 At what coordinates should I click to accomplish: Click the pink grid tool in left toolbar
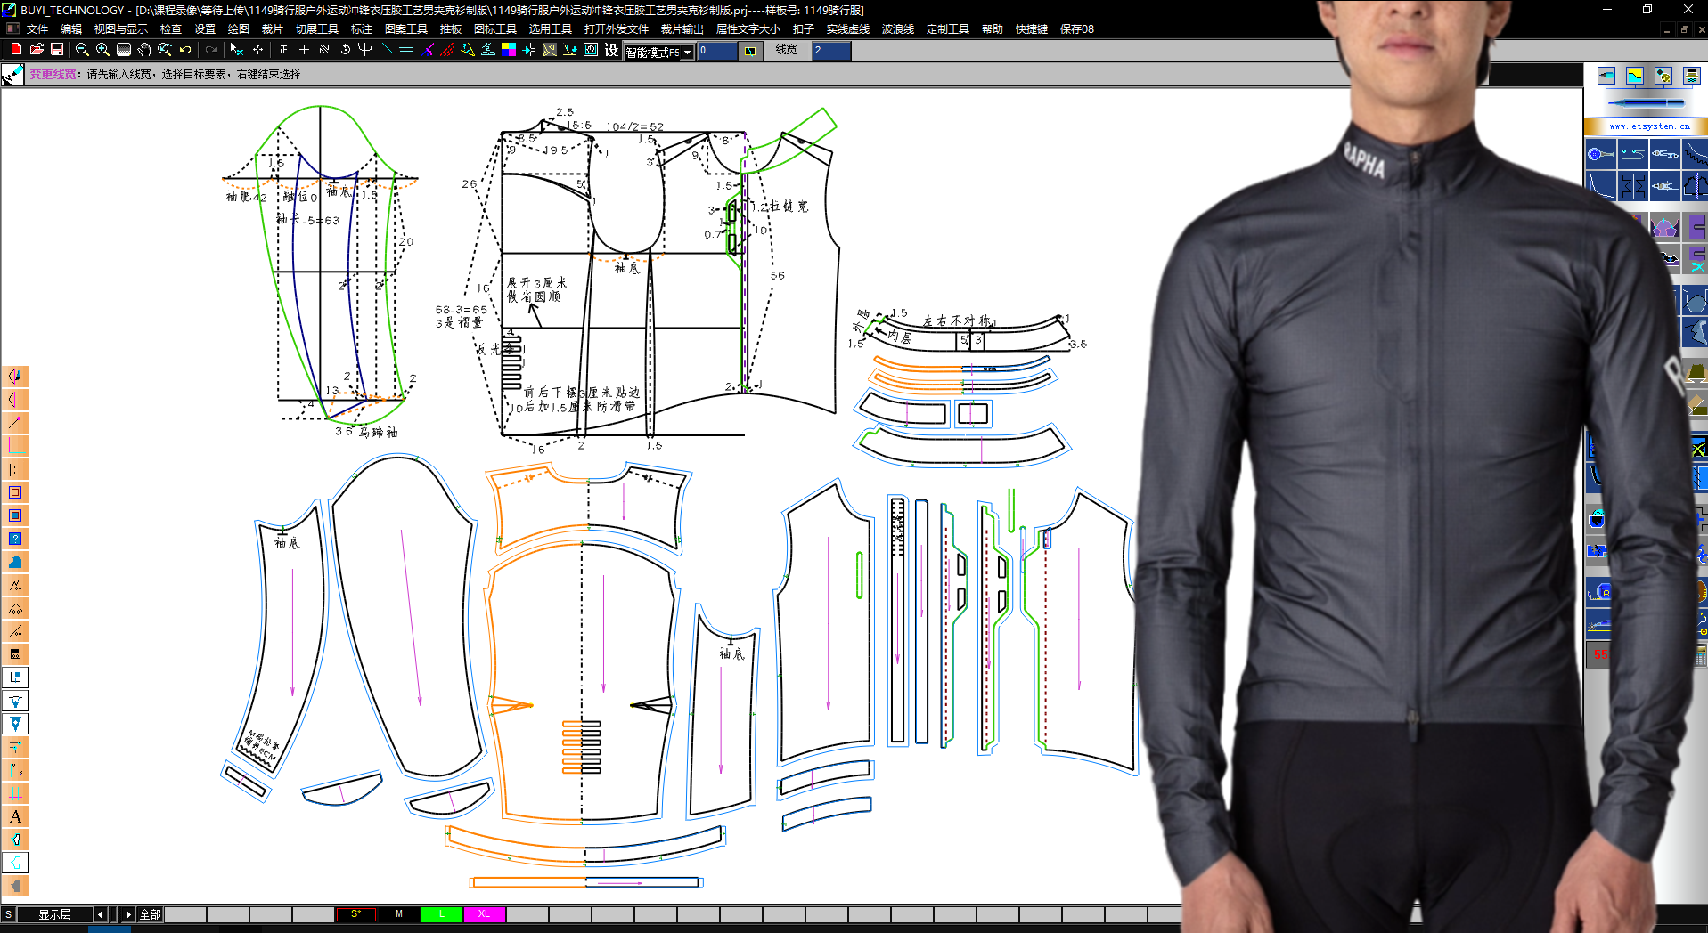tap(15, 793)
